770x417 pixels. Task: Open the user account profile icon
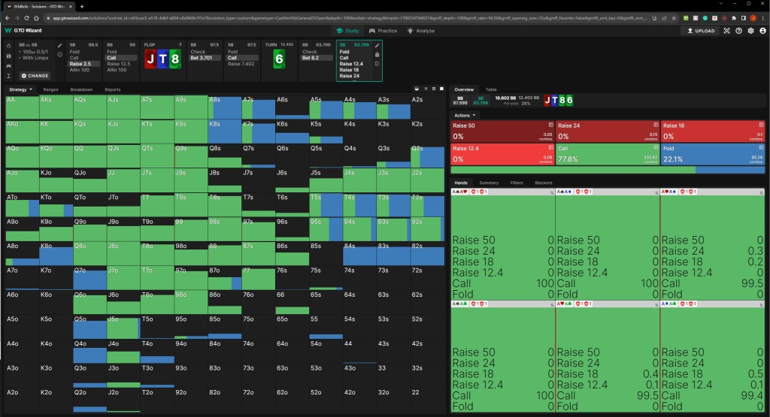[761, 31]
